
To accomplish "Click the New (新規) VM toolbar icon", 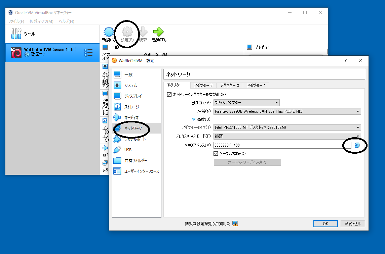I will [x=109, y=32].
